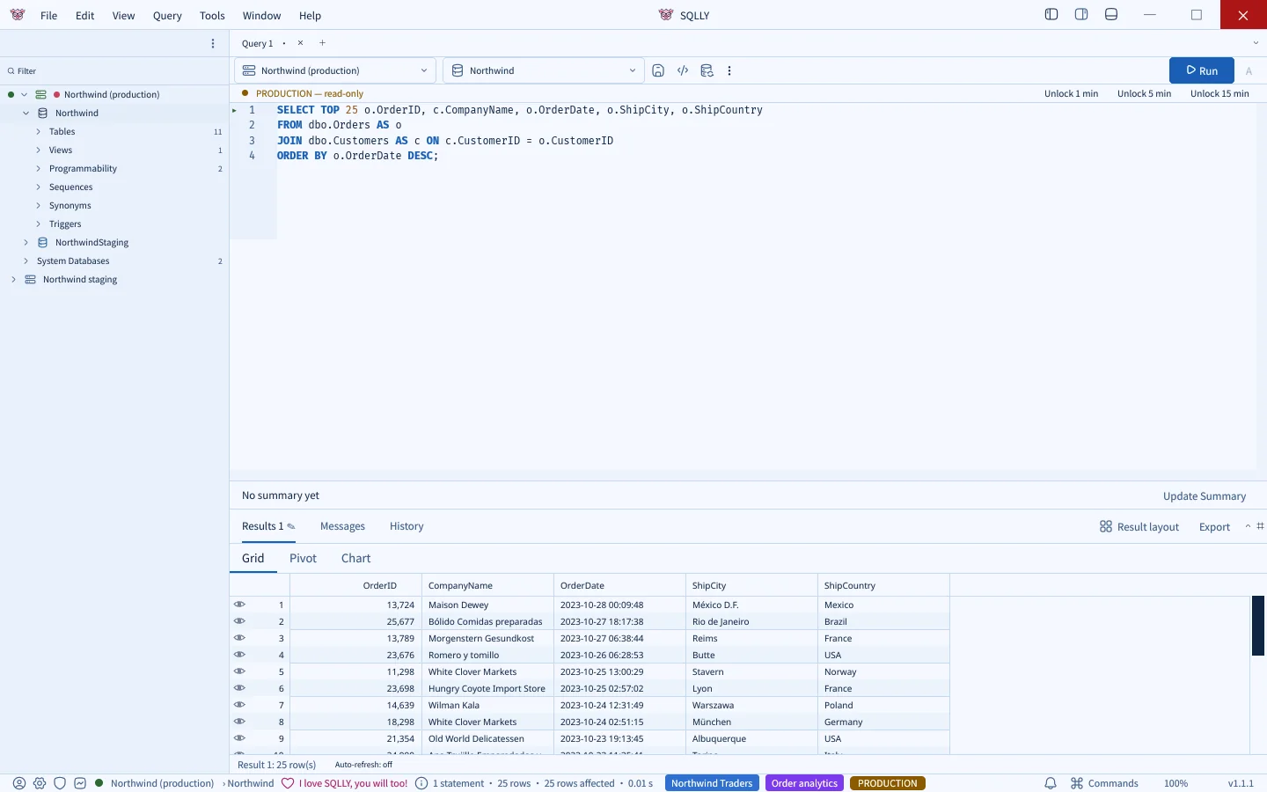Toggle eye icon for row 7 Wilman Kala
The height and width of the screenshot is (792, 1267).
click(x=239, y=705)
